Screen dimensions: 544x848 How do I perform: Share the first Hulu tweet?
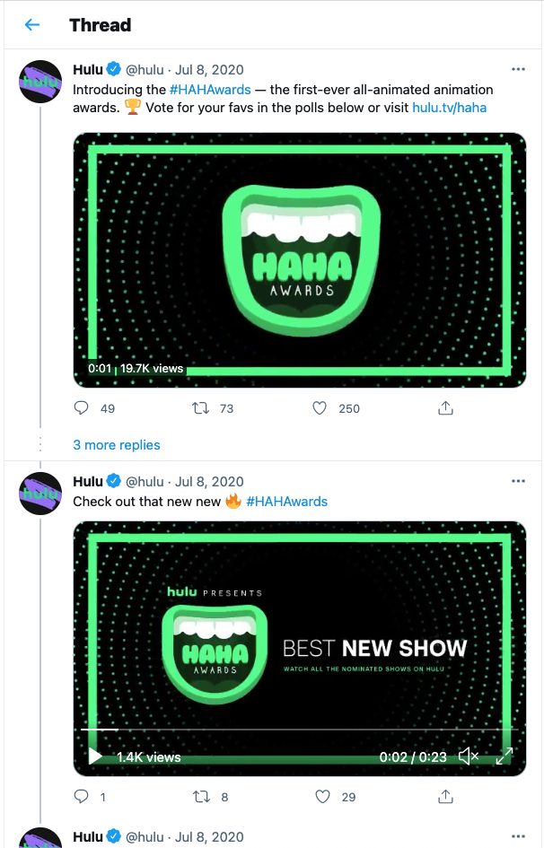tap(444, 408)
